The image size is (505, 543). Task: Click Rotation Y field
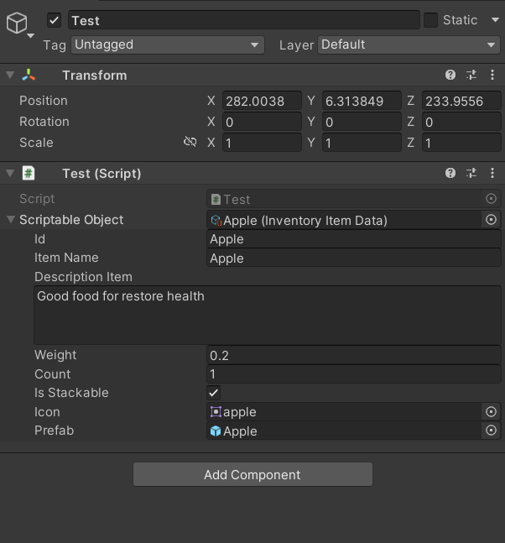(362, 122)
